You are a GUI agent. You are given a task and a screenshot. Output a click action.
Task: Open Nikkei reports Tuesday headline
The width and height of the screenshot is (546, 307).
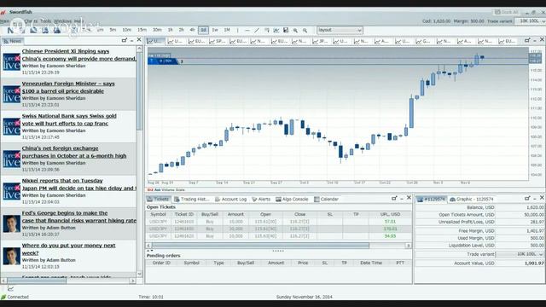[78, 184]
